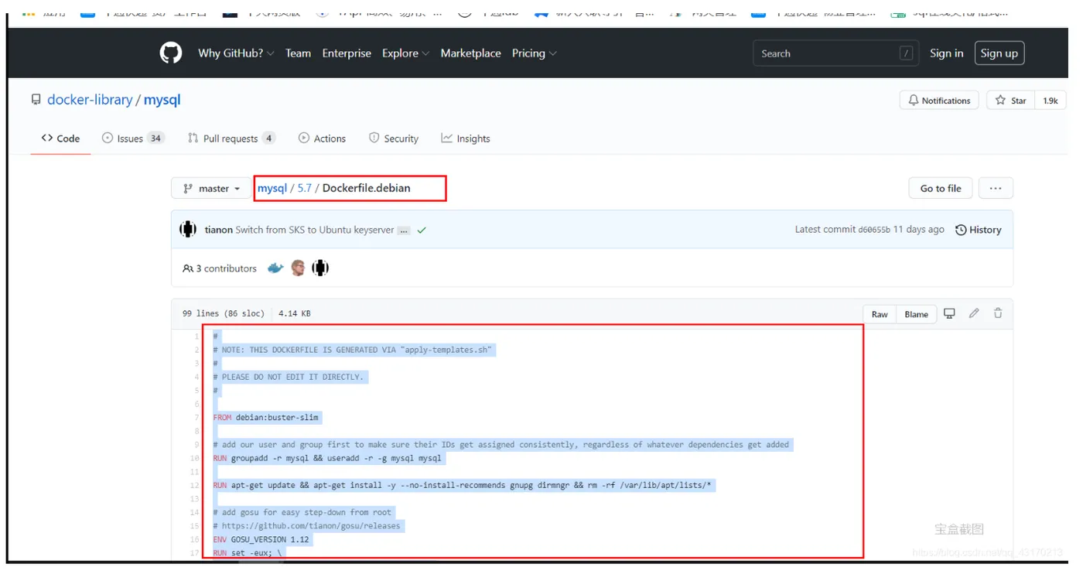Click the FROM debian:buster-slim line
This screenshot has height=574, width=1083.
pos(266,418)
